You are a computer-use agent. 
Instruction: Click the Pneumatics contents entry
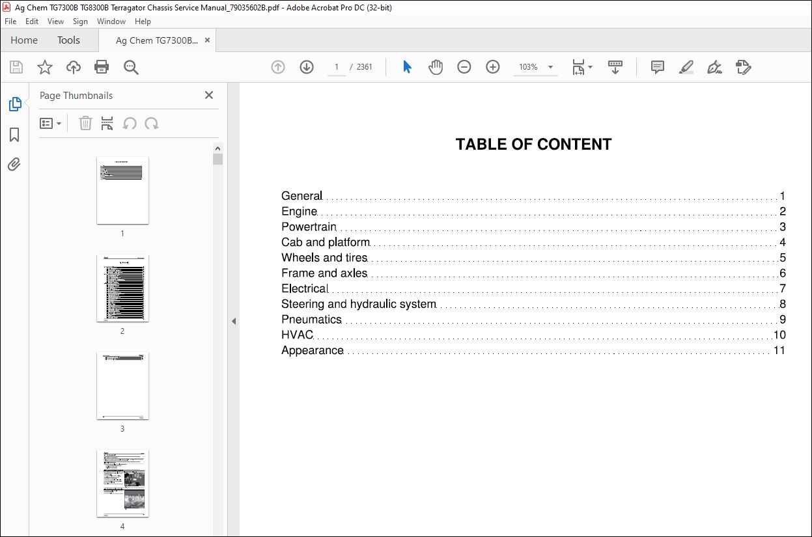click(x=533, y=320)
